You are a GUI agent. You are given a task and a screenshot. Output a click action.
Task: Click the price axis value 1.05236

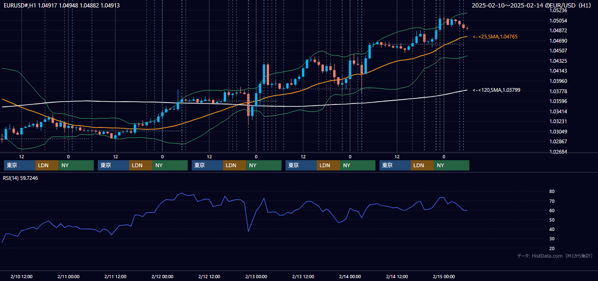click(558, 10)
